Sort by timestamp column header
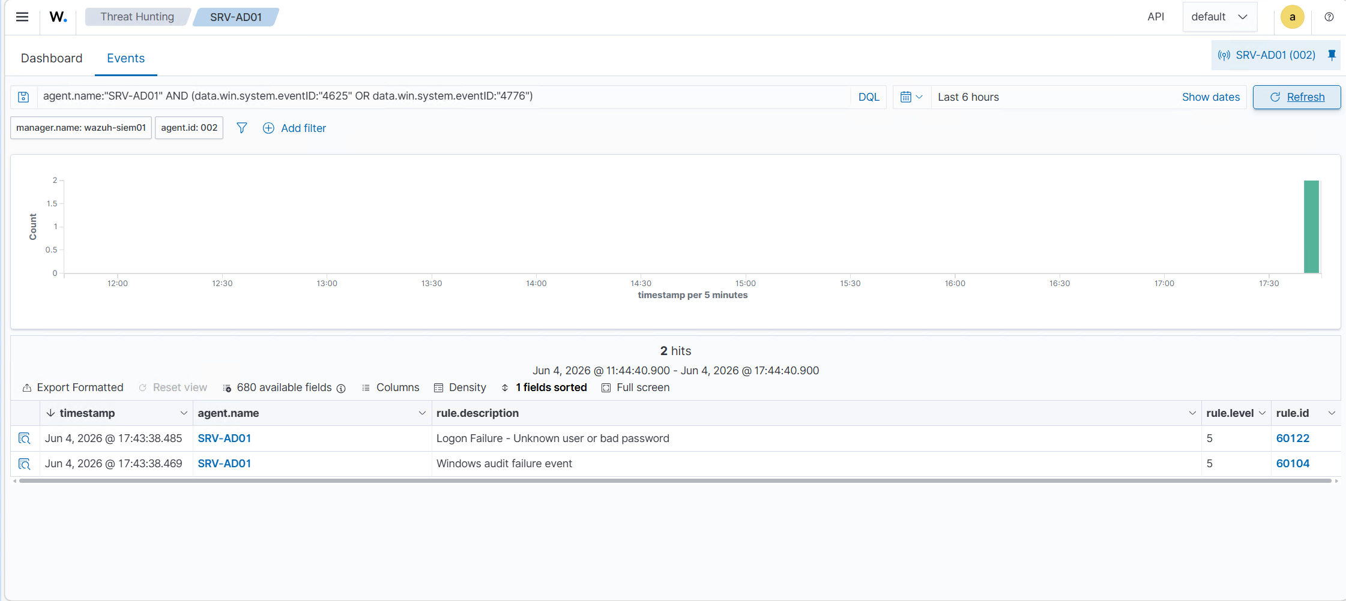Viewport: 1346px width, 601px height. tap(87, 413)
